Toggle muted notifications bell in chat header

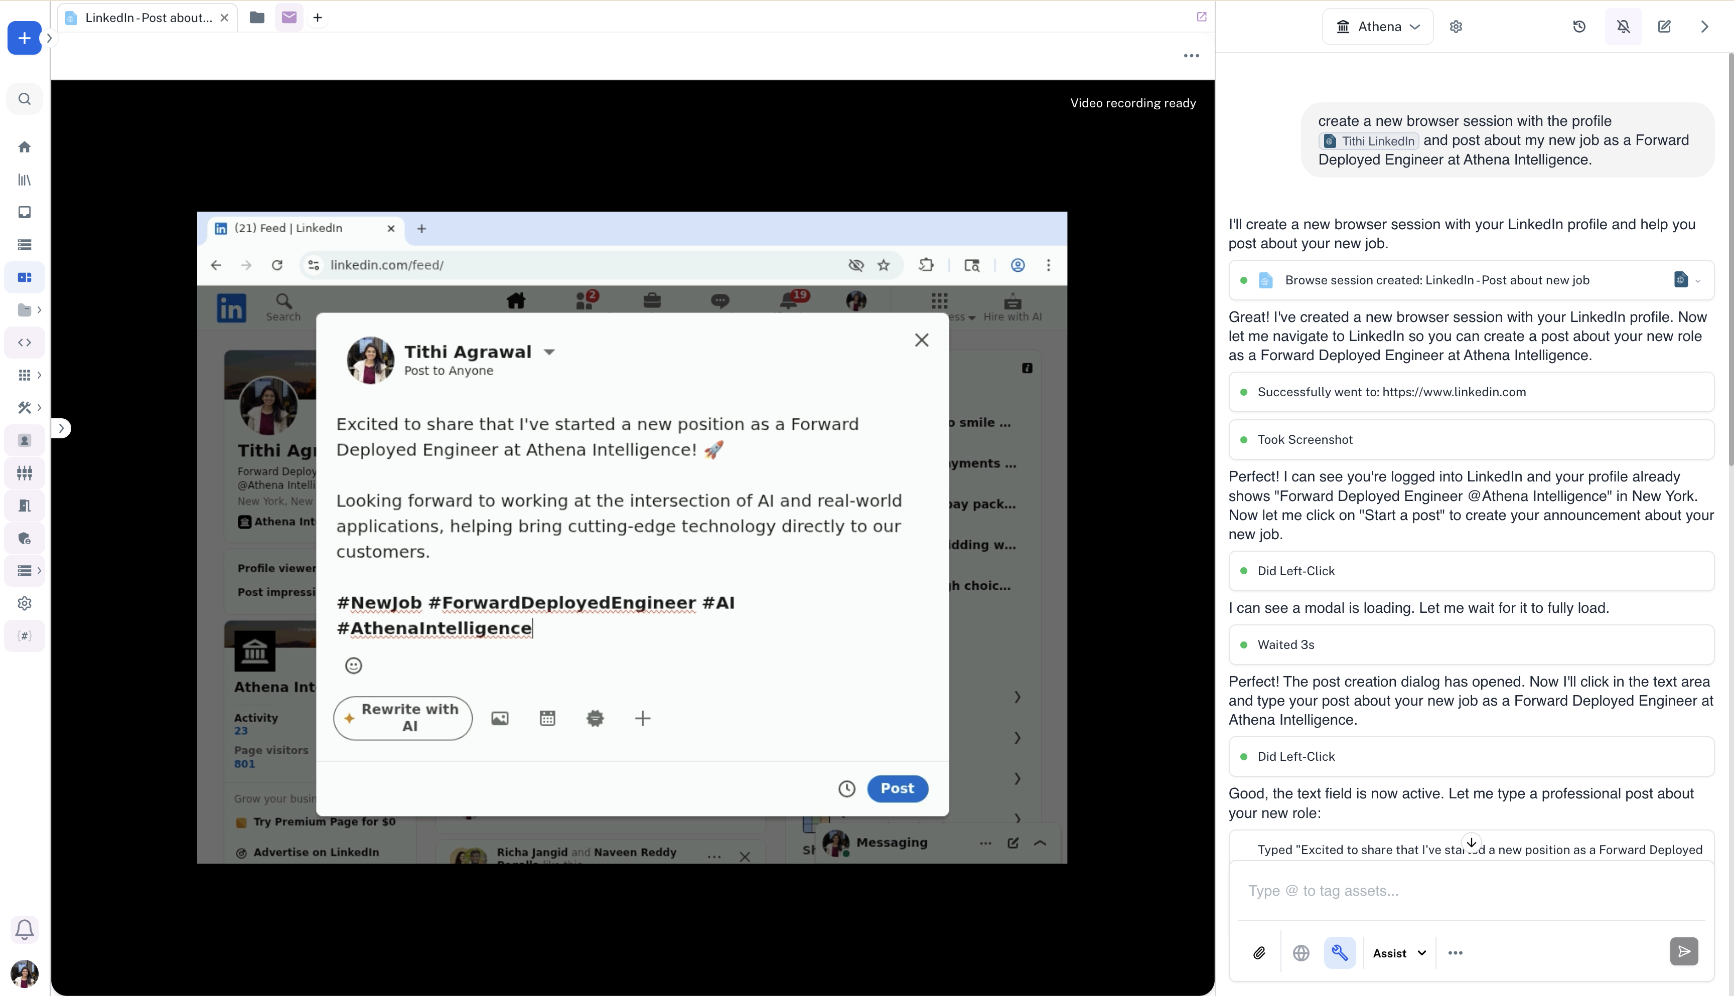[1623, 27]
